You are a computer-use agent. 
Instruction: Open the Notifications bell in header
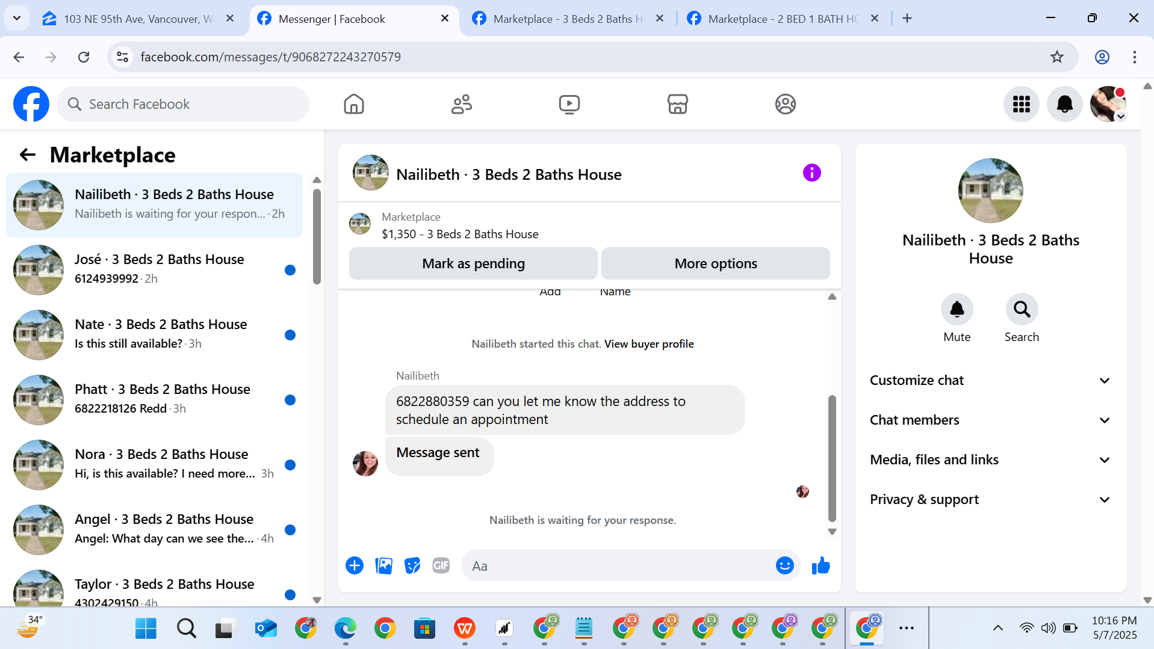1065,104
